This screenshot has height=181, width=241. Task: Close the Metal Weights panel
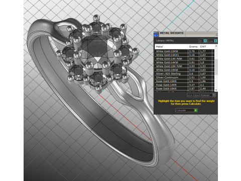click(x=216, y=34)
